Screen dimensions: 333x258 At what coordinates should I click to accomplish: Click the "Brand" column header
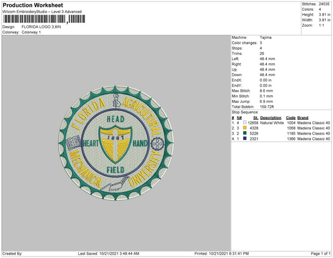pyautogui.click(x=302, y=117)
